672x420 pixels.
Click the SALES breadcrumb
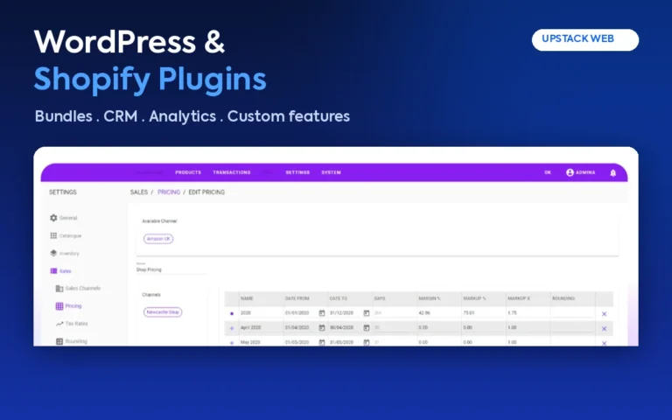pyautogui.click(x=139, y=192)
